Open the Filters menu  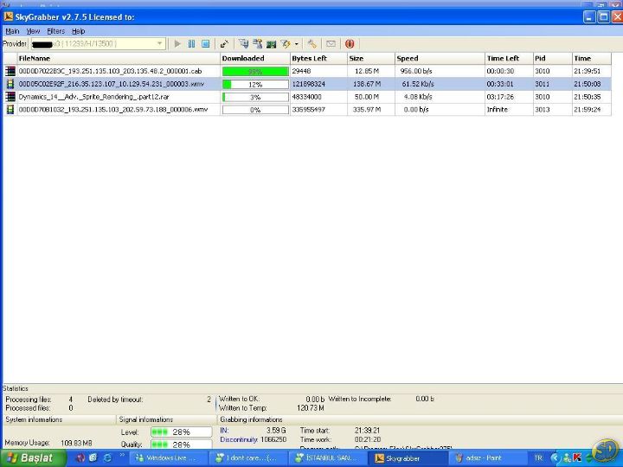55,31
